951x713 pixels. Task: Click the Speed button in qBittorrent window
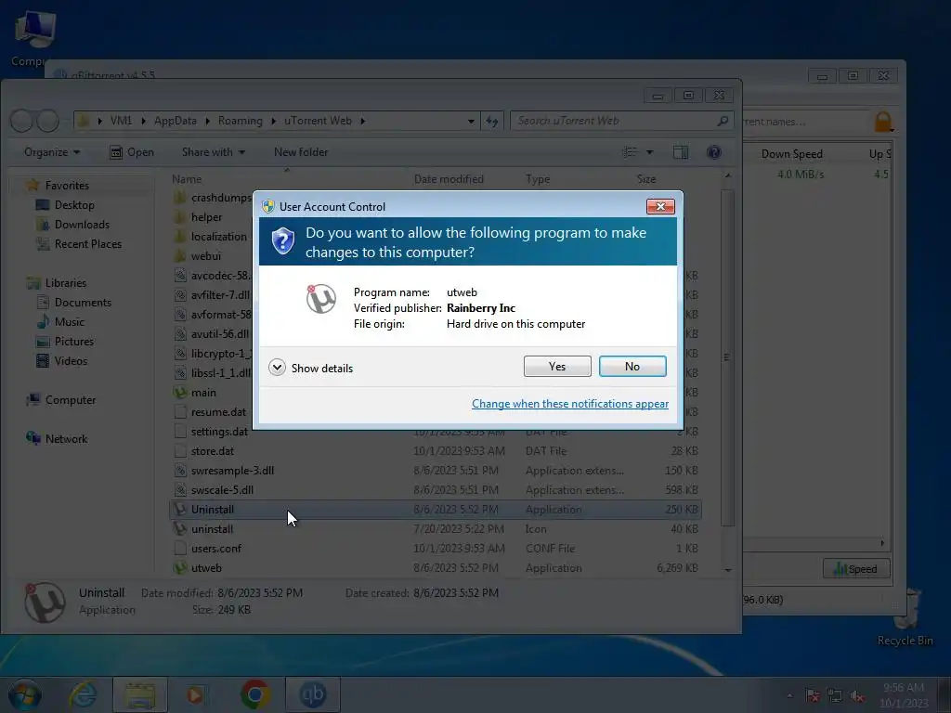click(855, 569)
